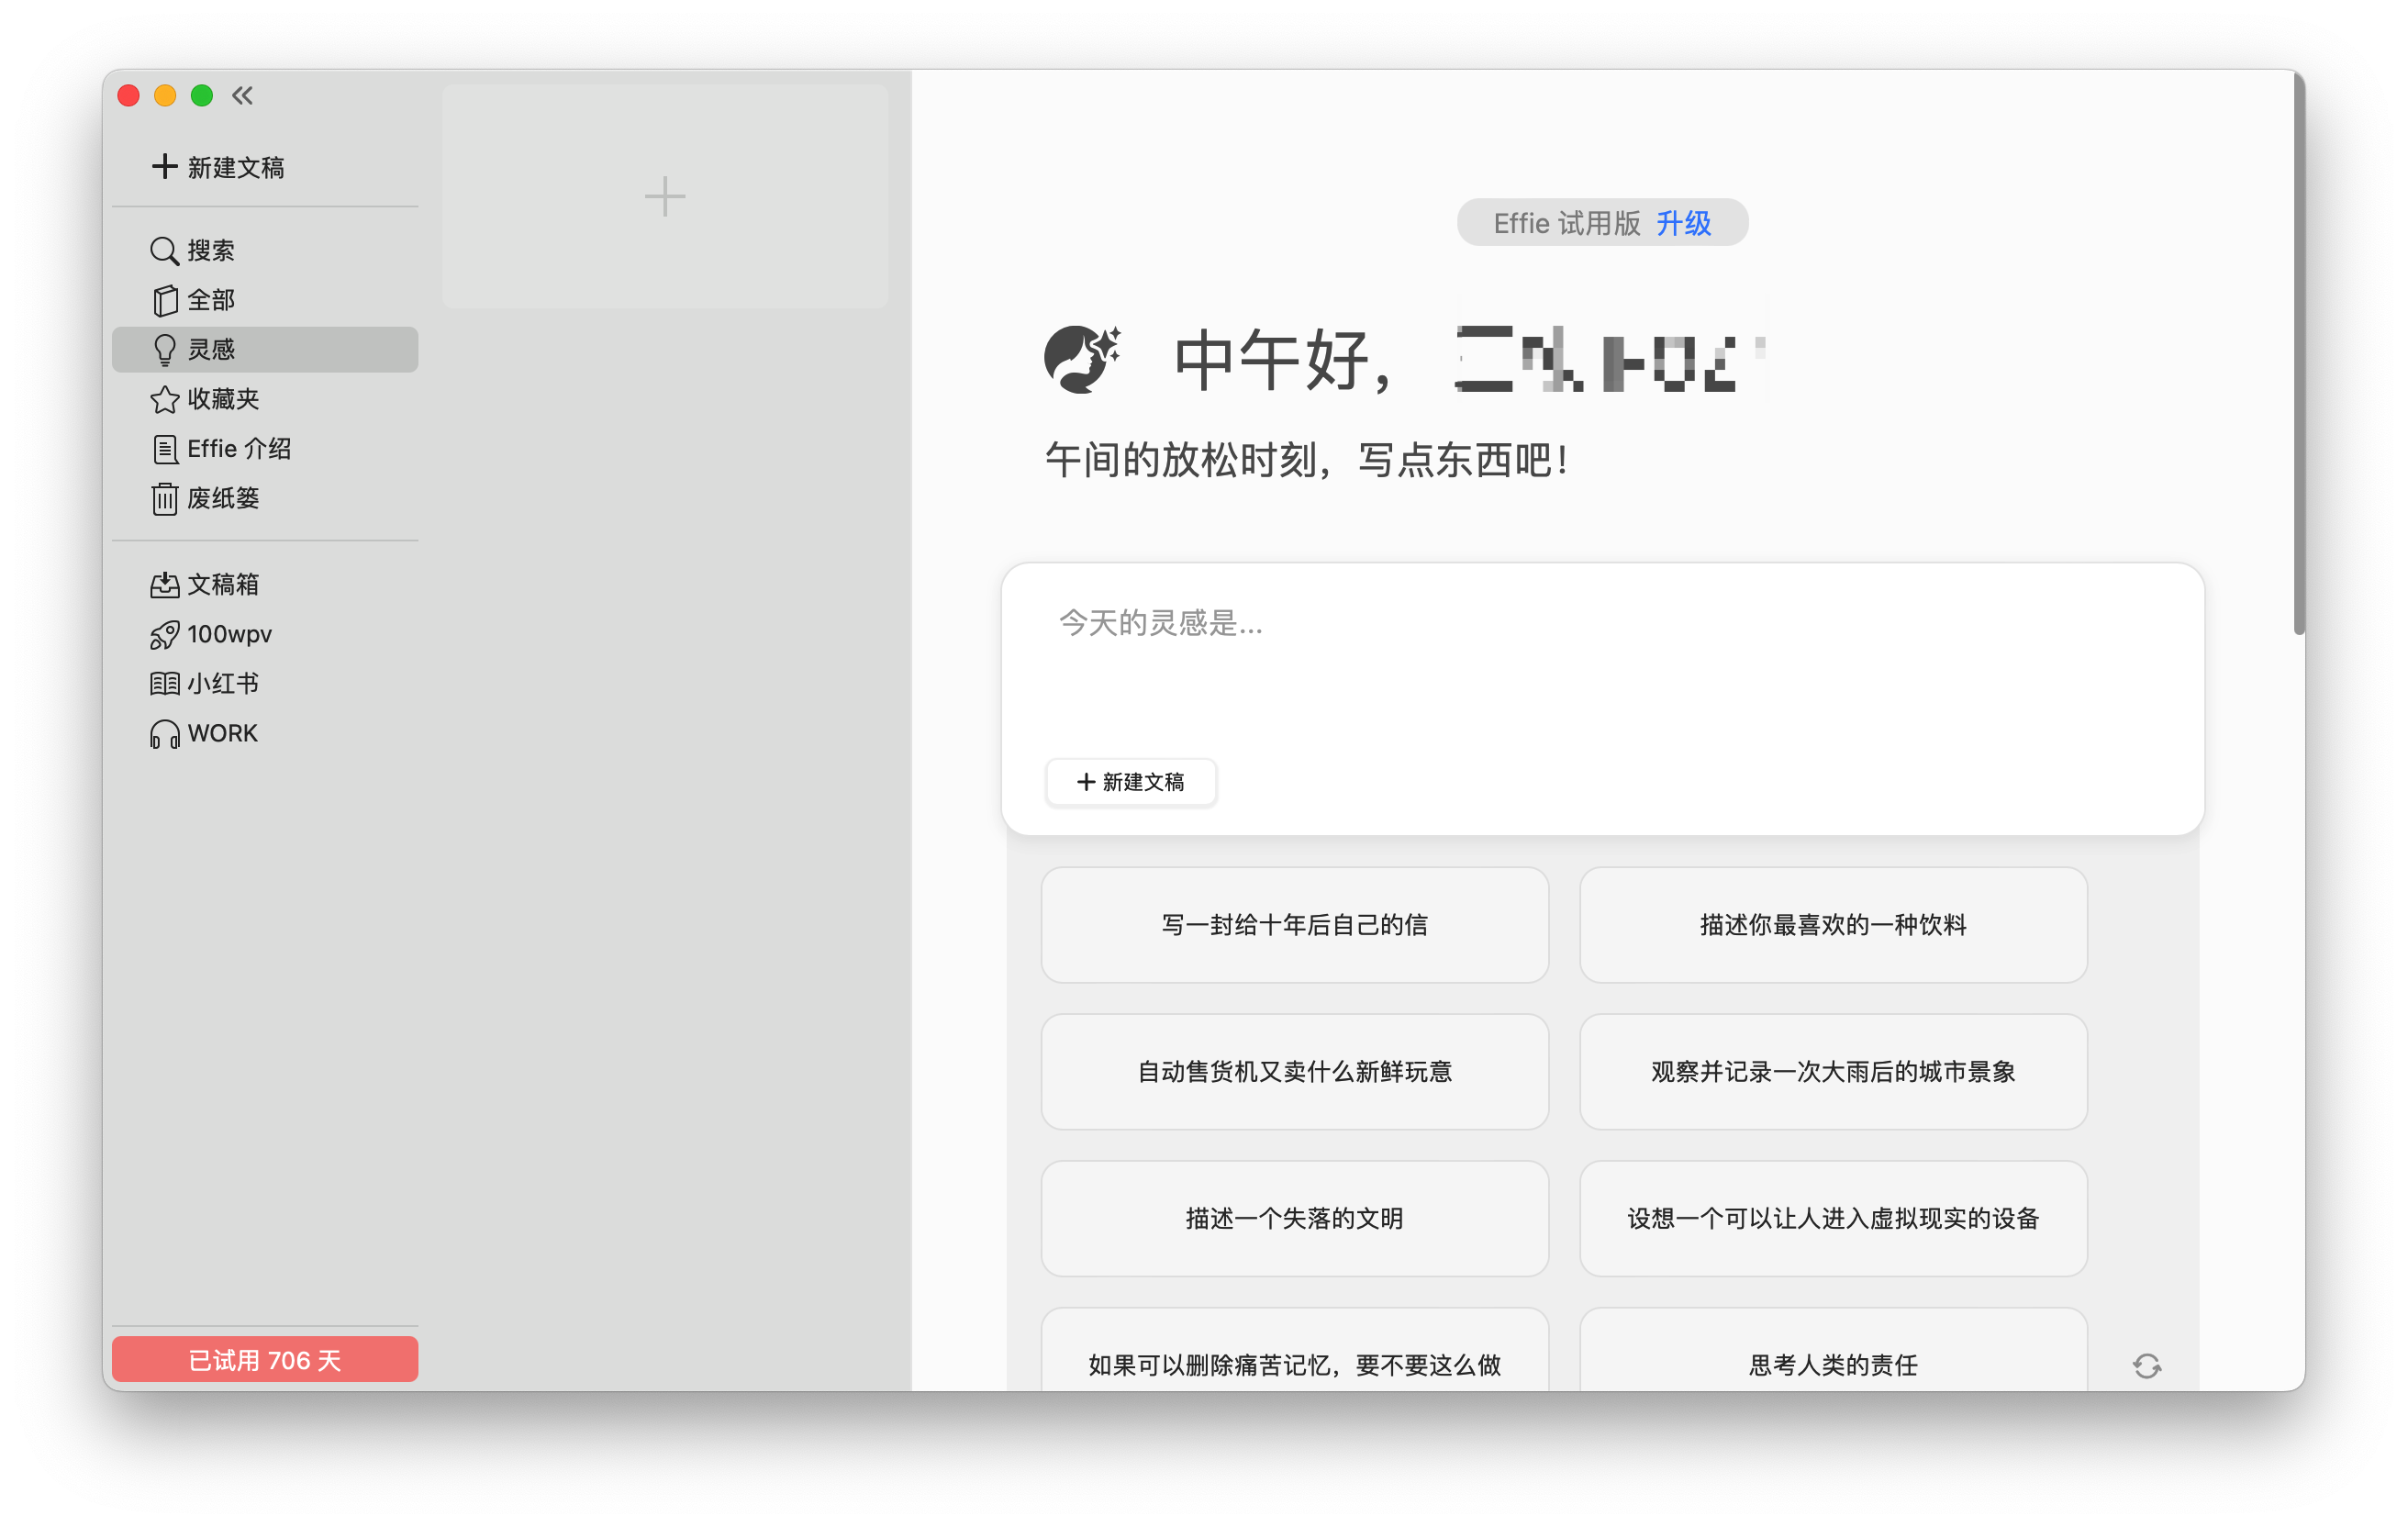Select the 灵感 lightbulb icon
The image size is (2408, 1527).
click(x=164, y=350)
